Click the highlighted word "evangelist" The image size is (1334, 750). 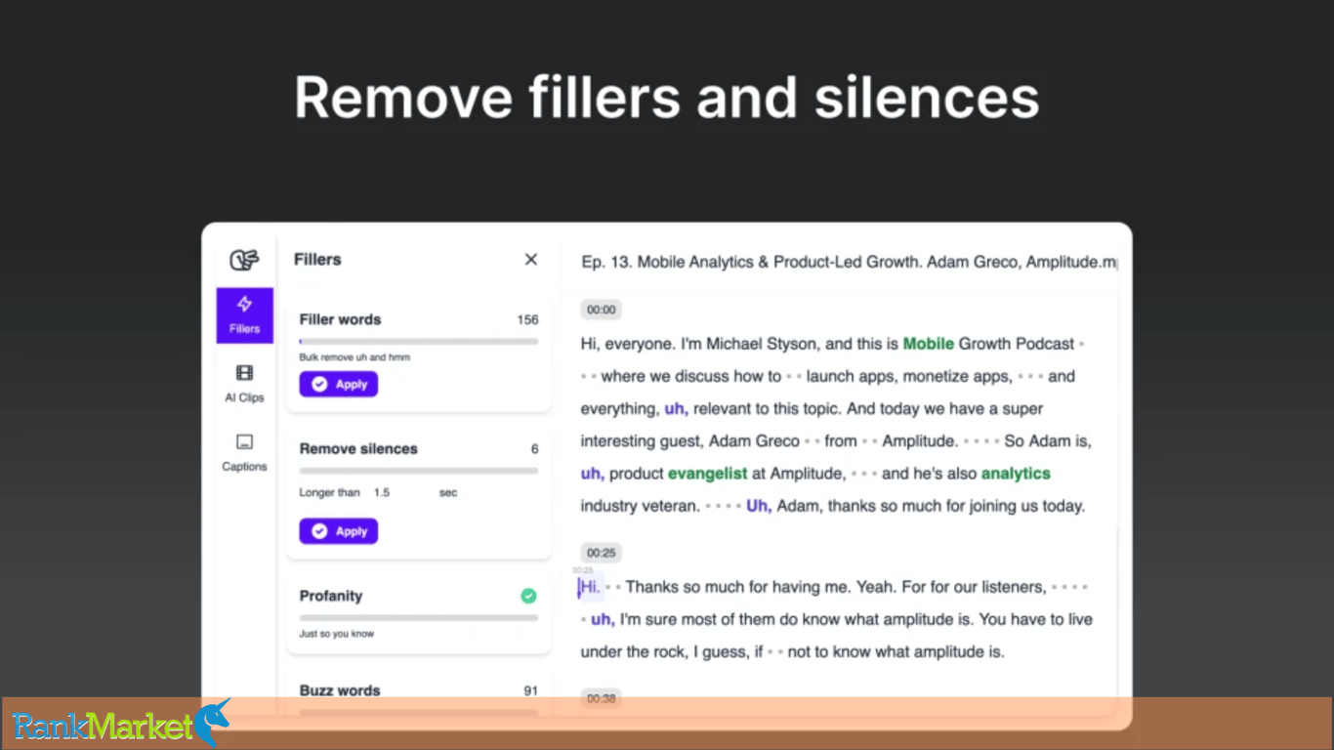(707, 474)
